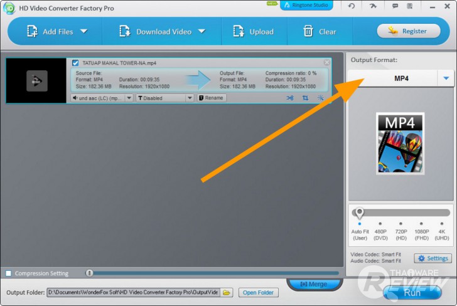Open Ringtone Studio

point(306,5)
